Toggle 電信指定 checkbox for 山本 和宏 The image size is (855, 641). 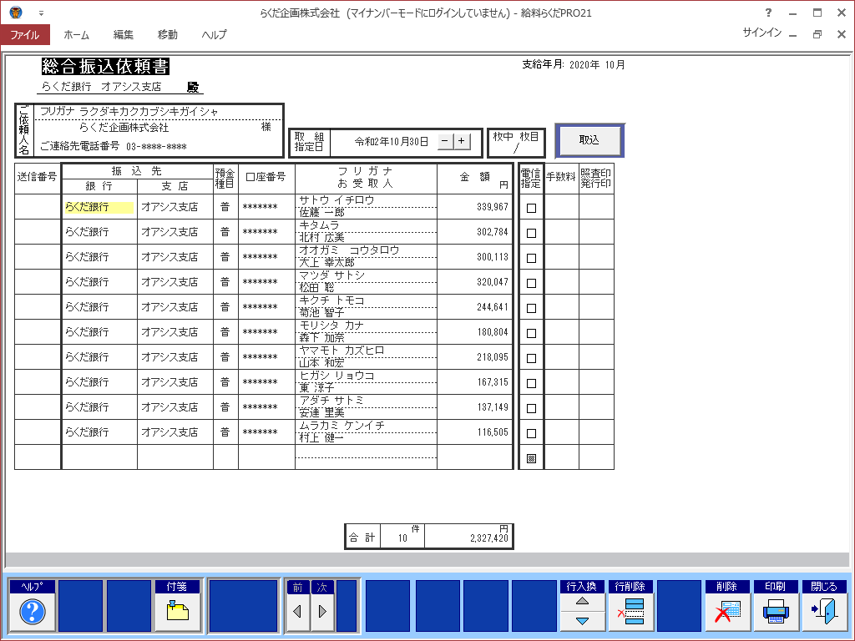531,359
